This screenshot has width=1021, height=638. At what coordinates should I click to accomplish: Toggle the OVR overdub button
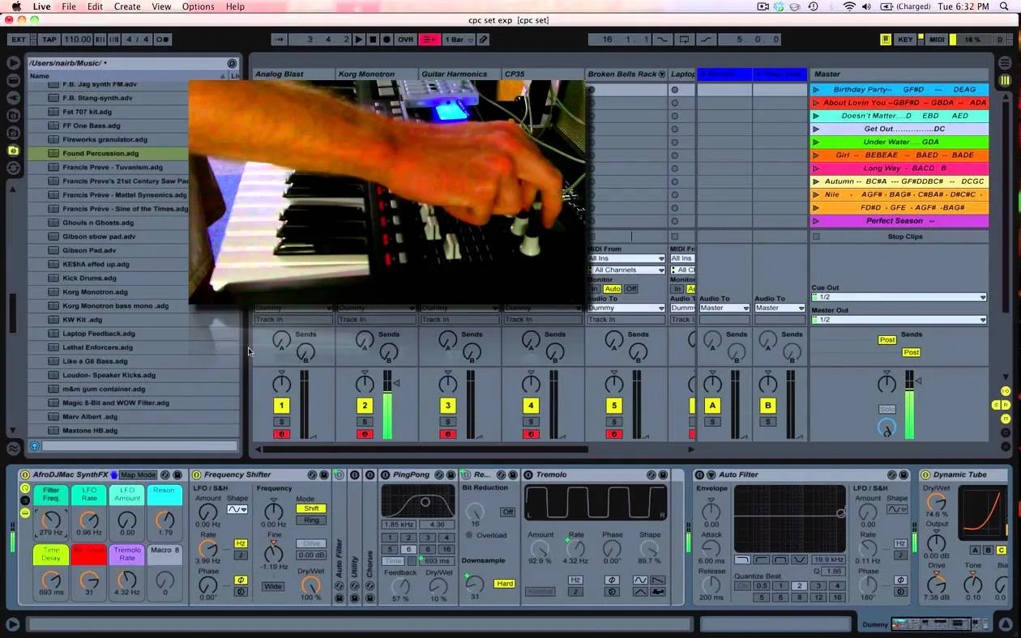tap(405, 39)
